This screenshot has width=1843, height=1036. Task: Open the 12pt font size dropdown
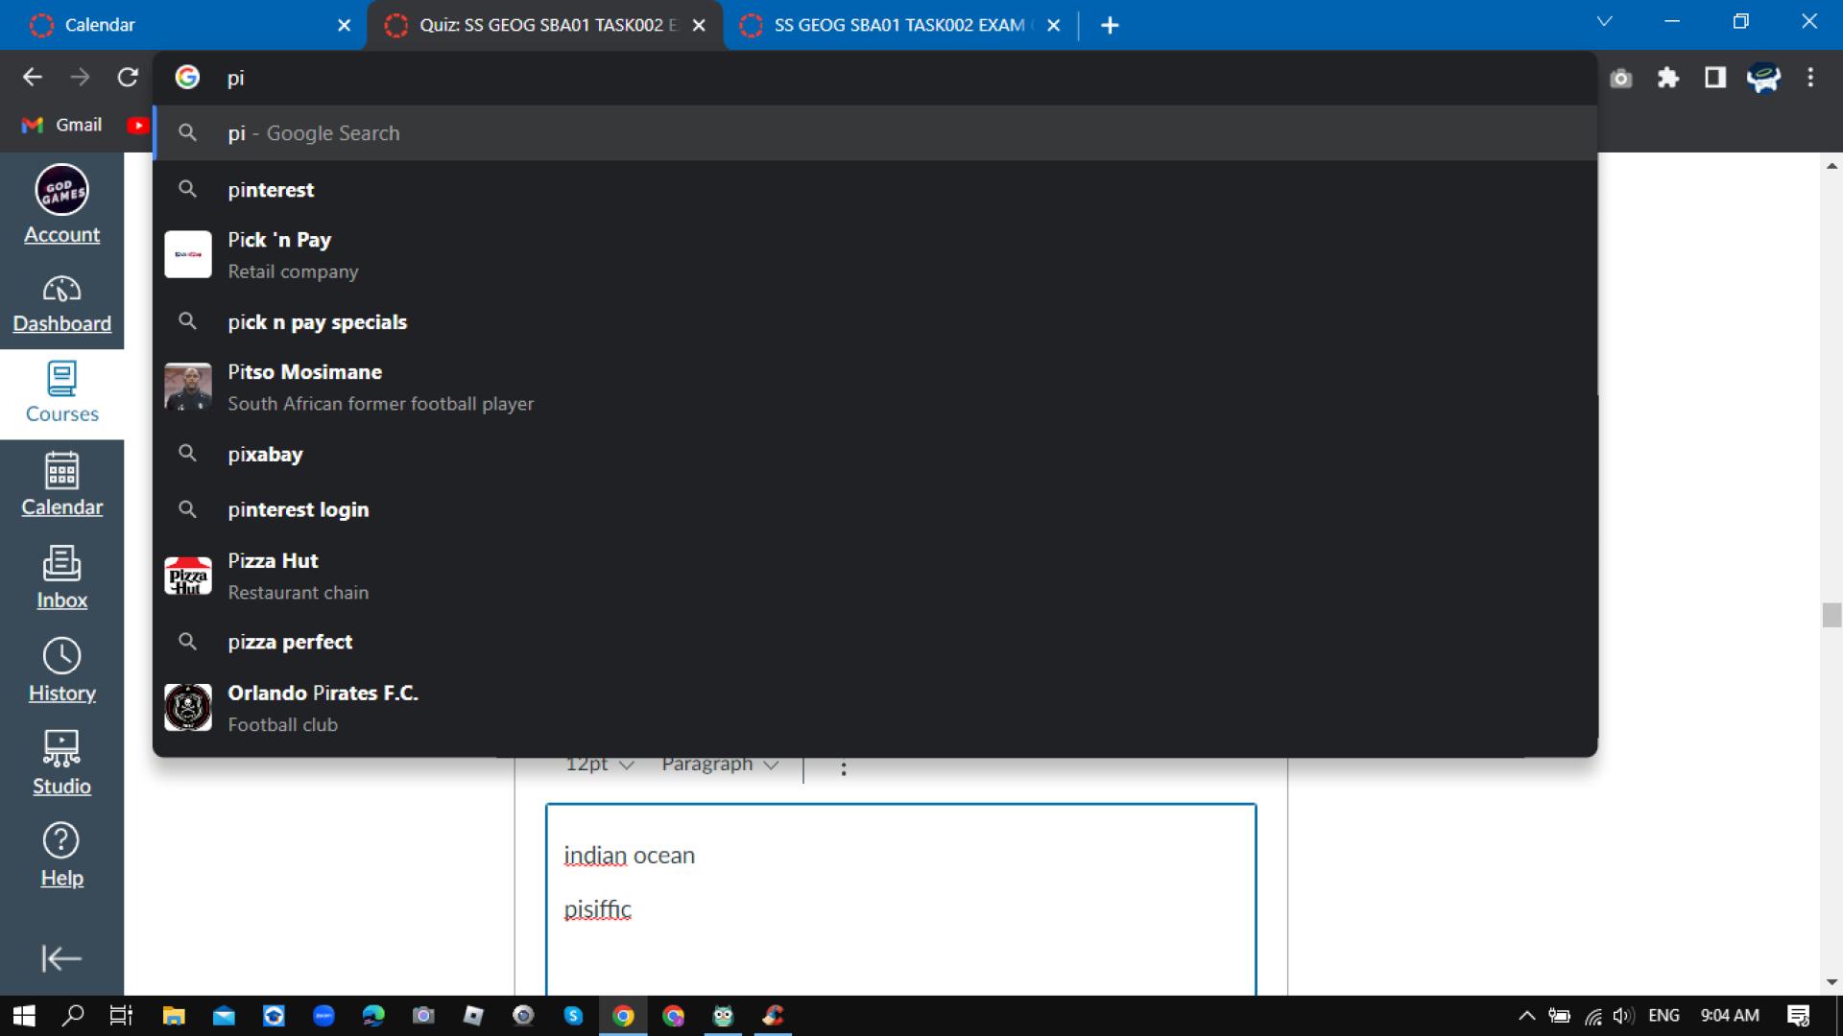599,765
